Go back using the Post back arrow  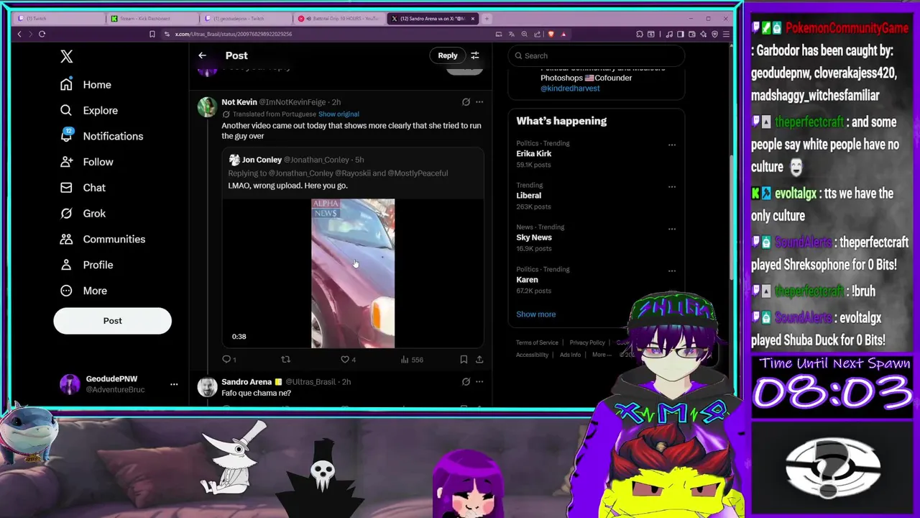[x=202, y=55]
